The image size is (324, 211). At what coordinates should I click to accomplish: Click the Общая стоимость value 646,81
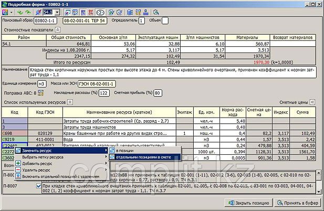69,44
